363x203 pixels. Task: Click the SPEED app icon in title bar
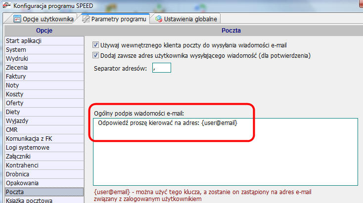coord(6,5)
